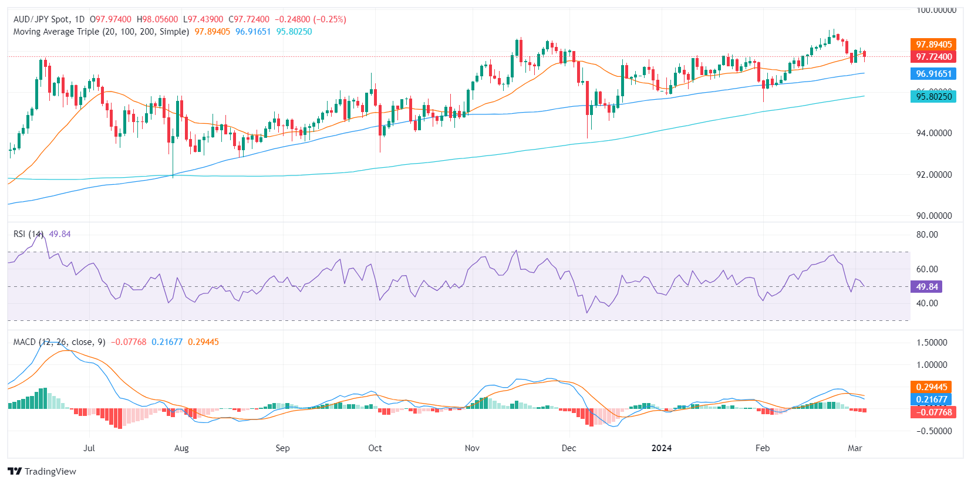Select the blue 96.91651 price axis tag
971x484 pixels.
tap(933, 74)
